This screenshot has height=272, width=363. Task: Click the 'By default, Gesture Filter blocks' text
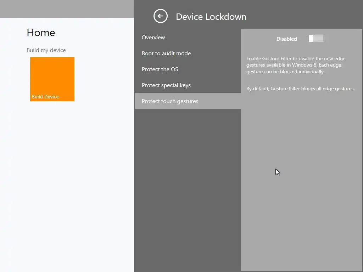pyautogui.click(x=301, y=89)
